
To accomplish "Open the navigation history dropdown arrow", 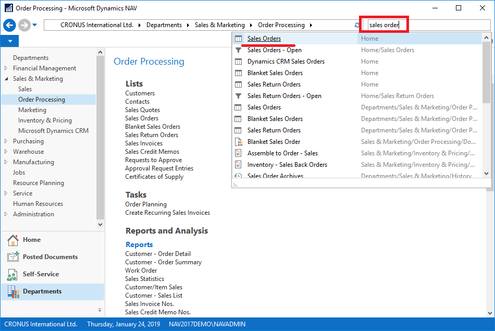I will click(x=35, y=25).
